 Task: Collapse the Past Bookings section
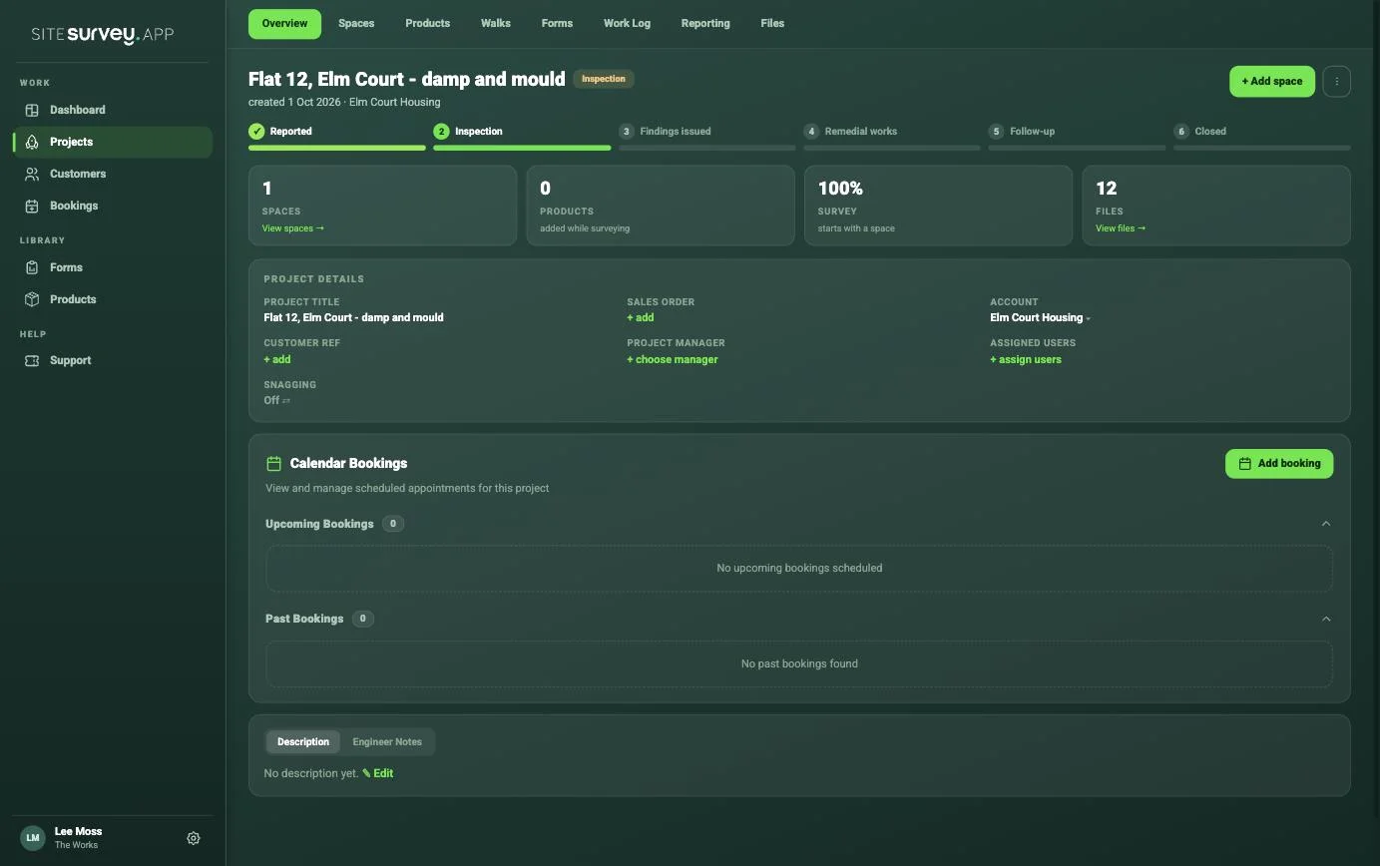tap(1326, 619)
